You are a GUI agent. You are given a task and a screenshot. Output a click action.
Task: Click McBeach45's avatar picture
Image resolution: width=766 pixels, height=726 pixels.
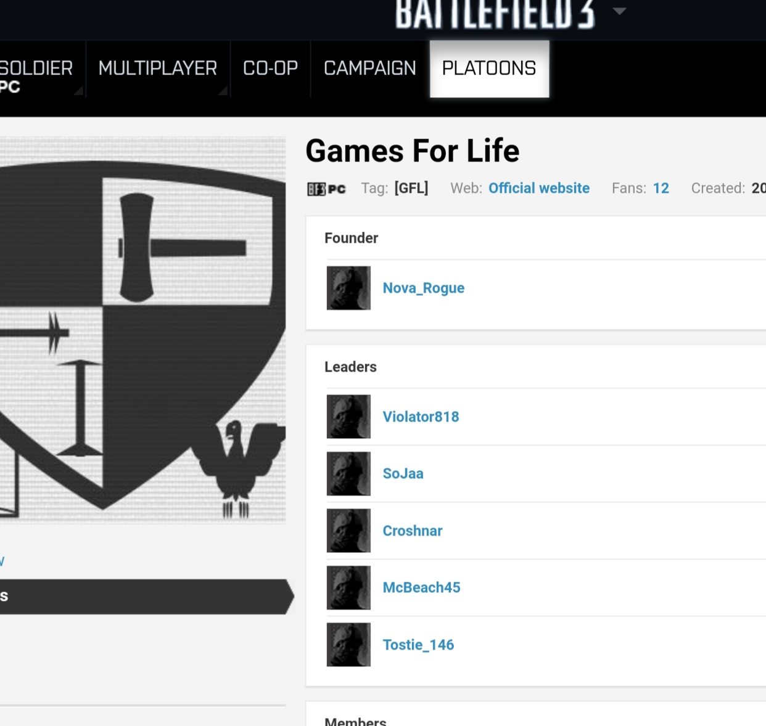(348, 587)
